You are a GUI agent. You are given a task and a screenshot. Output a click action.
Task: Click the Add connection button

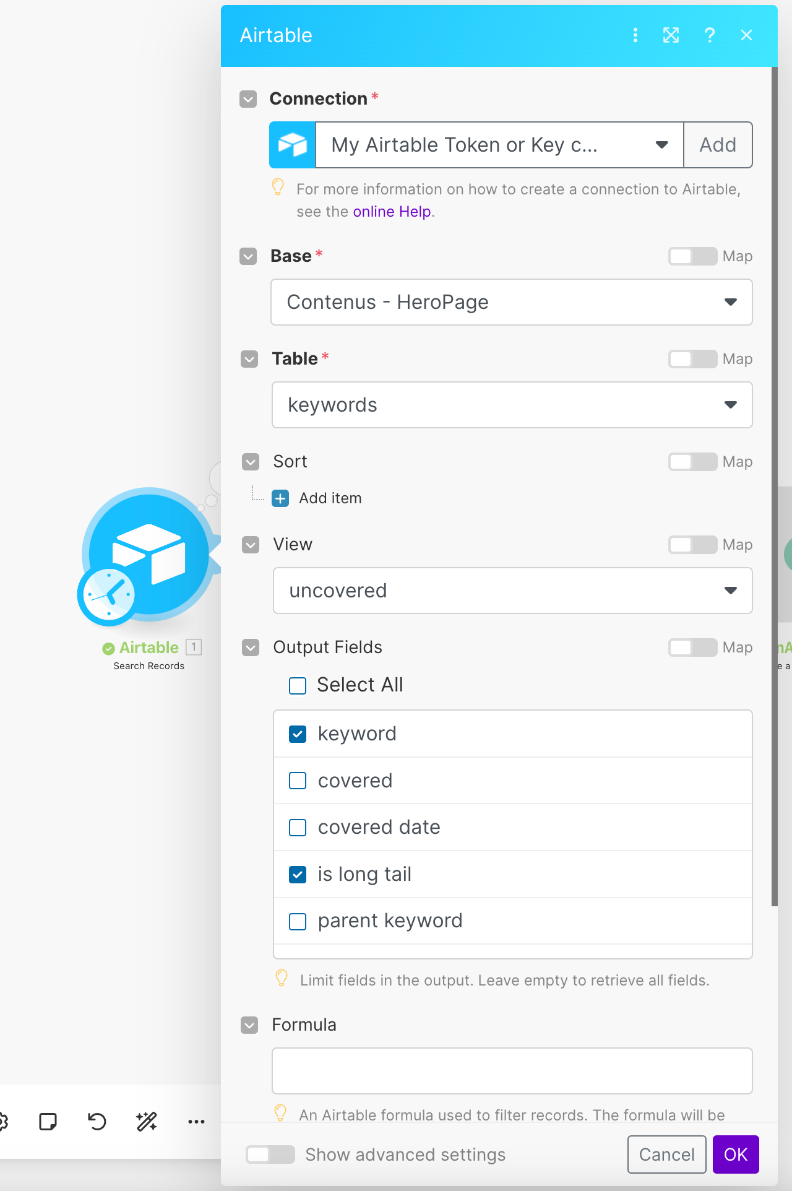point(718,145)
